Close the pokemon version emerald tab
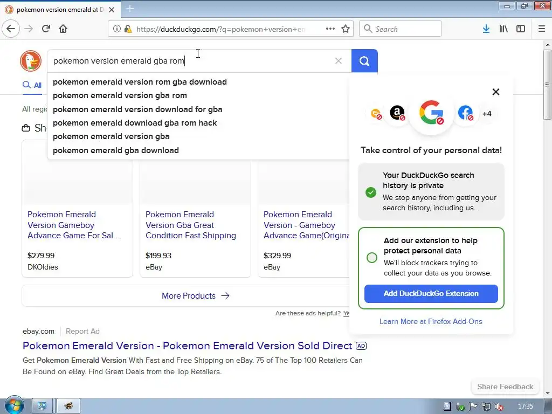Viewport: 552px width, 414px height. pos(112,10)
